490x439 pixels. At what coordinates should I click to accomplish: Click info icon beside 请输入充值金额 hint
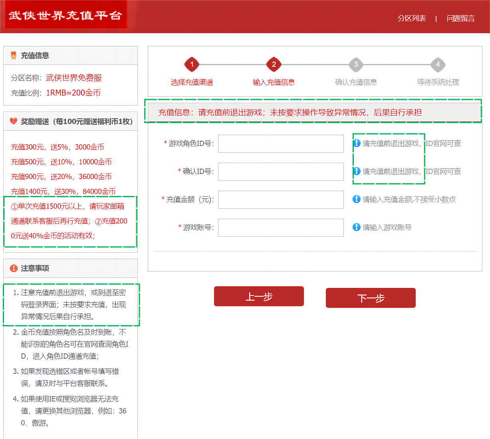pyautogui.click(x=357, y=199)
